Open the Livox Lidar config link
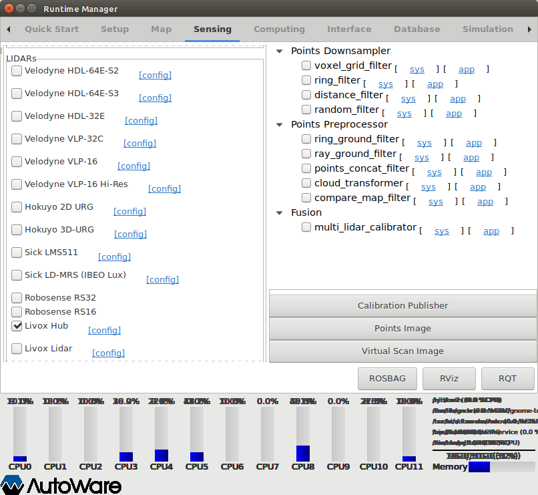The image size is (538, 495). [108, 353]
